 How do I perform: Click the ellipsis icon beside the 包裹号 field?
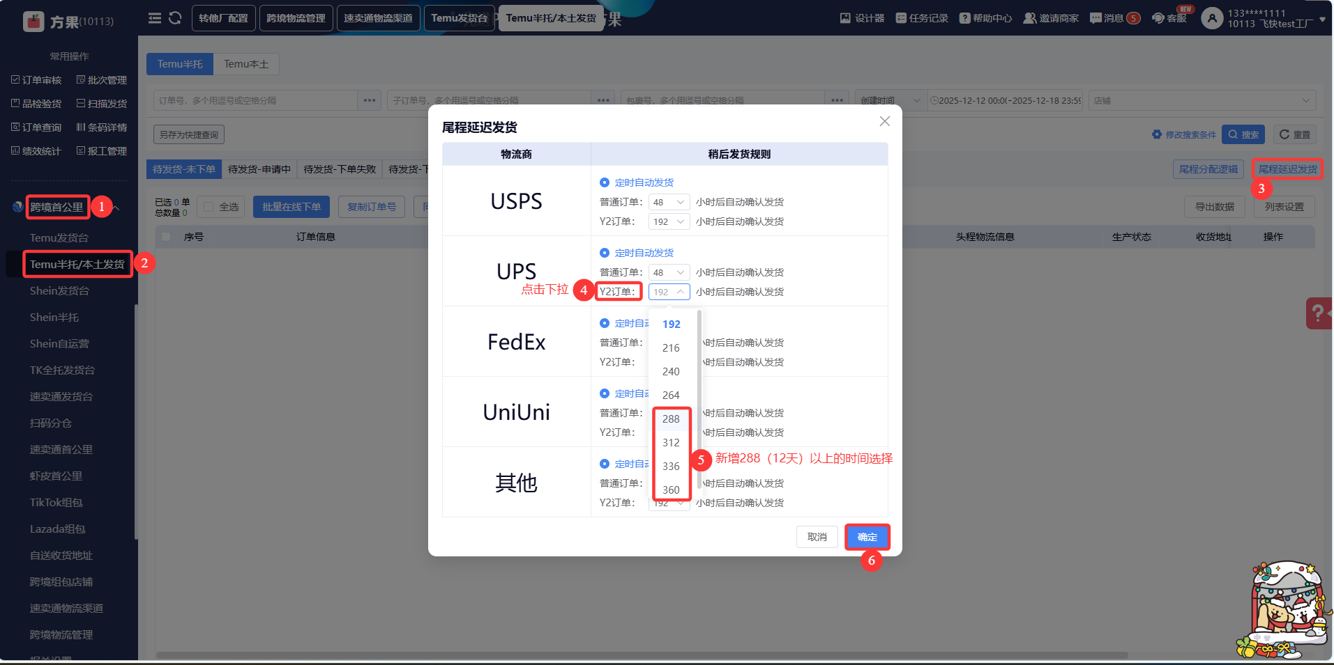837,100
